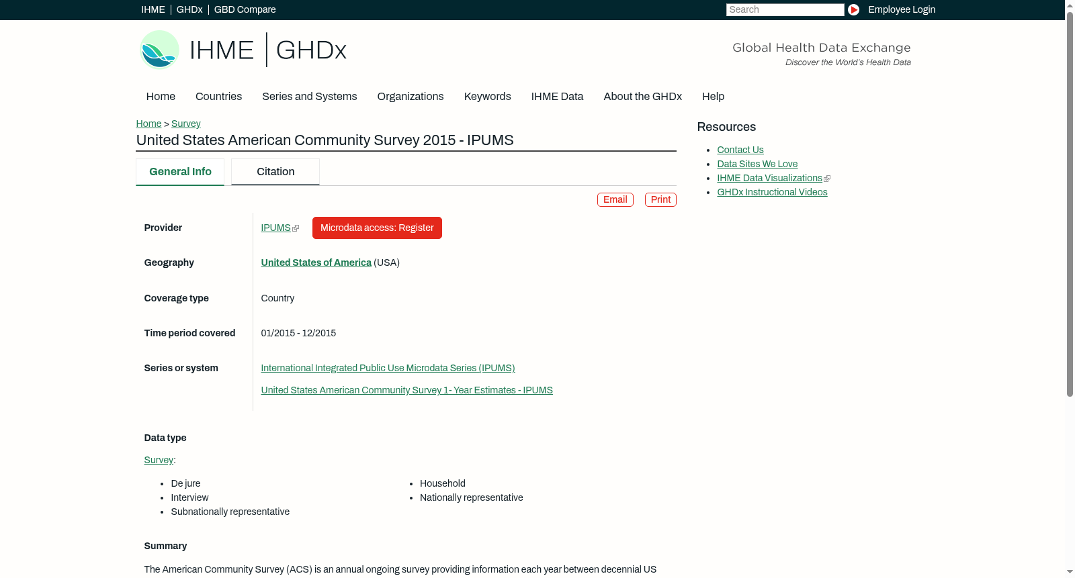Viewport: 1075px width, 578px height.
Task: Click the 'Country' coverage type value
Action: click(x=277, y=299)
